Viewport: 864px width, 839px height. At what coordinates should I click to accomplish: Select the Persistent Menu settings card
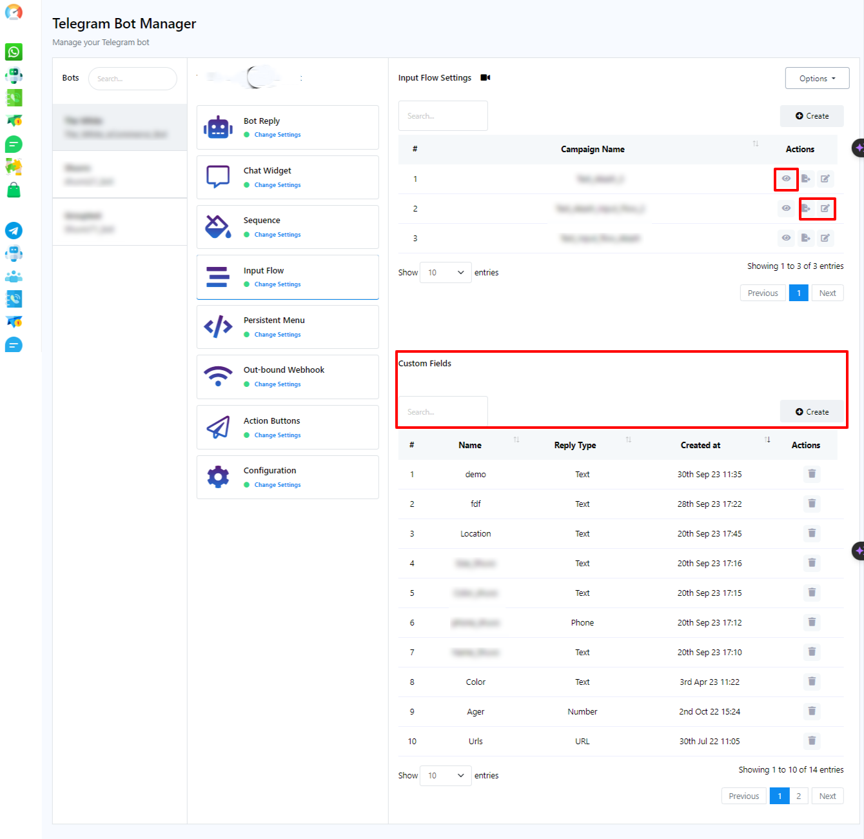click(x=288, y=327)
